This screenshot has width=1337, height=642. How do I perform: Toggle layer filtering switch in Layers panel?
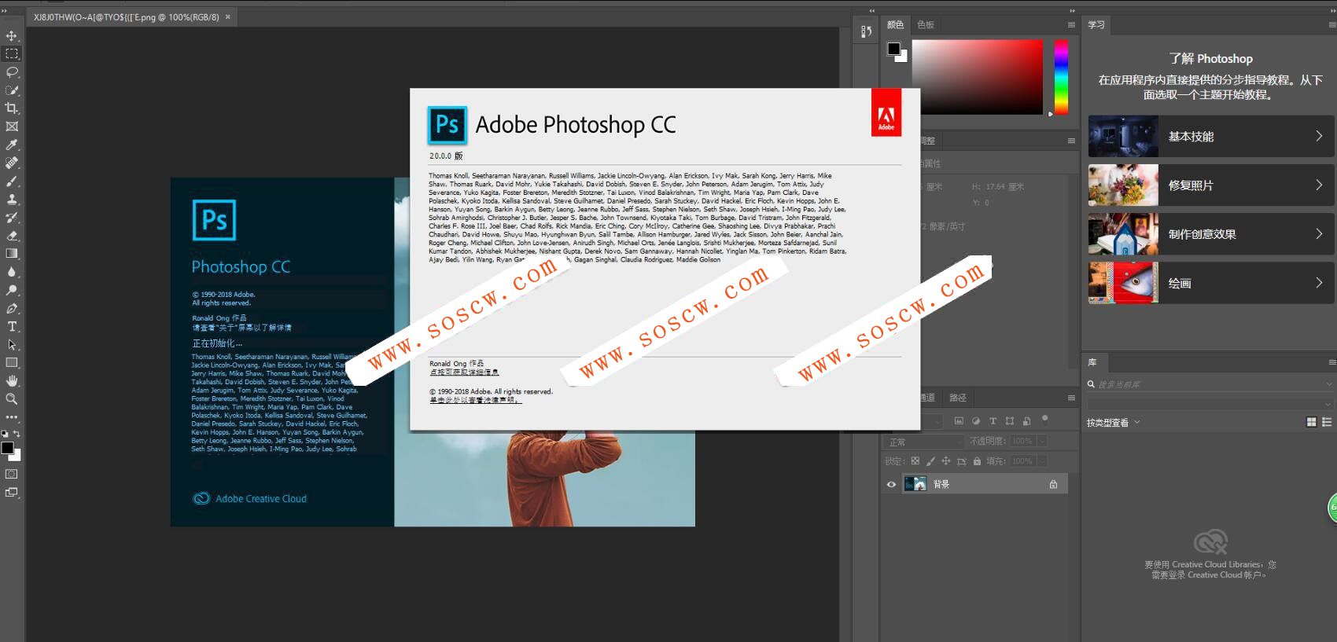pos(1045,419)
